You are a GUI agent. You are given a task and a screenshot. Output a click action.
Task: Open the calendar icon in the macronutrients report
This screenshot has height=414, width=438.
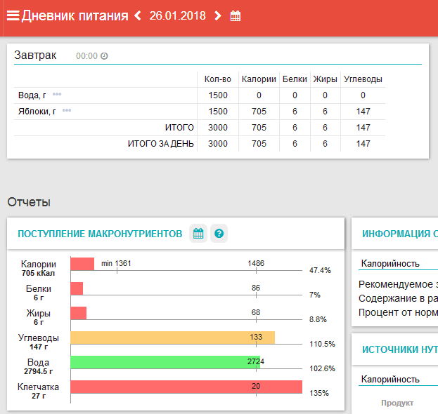tap(198, 234)
